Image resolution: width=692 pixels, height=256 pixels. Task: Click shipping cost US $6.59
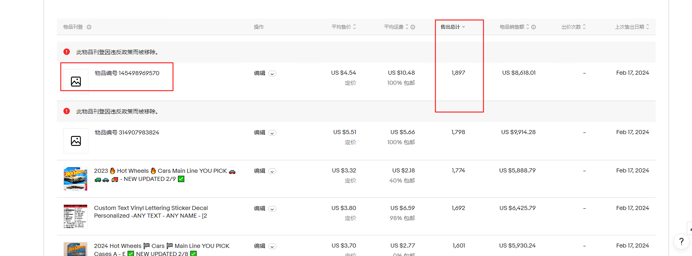tap(403, 208)
